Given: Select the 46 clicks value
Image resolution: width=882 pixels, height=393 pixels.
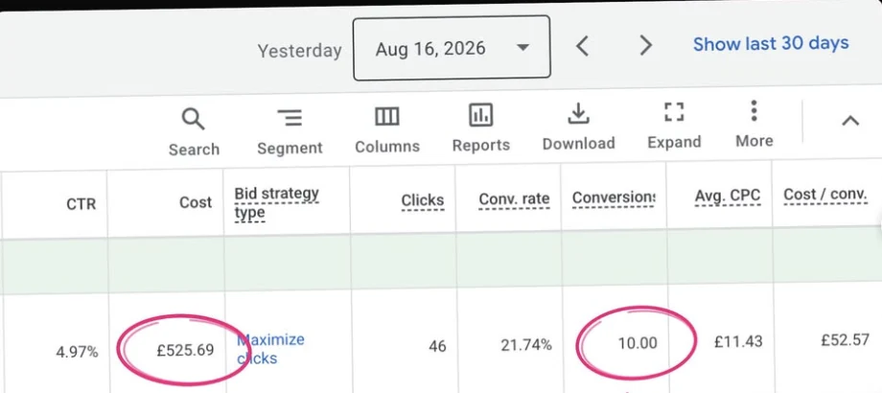Looking at the screenshot, I should click(x=437, y=346).
